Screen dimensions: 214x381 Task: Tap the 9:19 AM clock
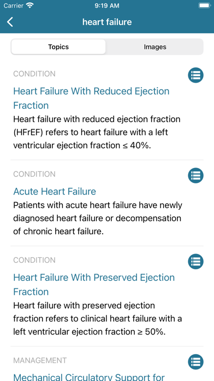tap(107, 5)
